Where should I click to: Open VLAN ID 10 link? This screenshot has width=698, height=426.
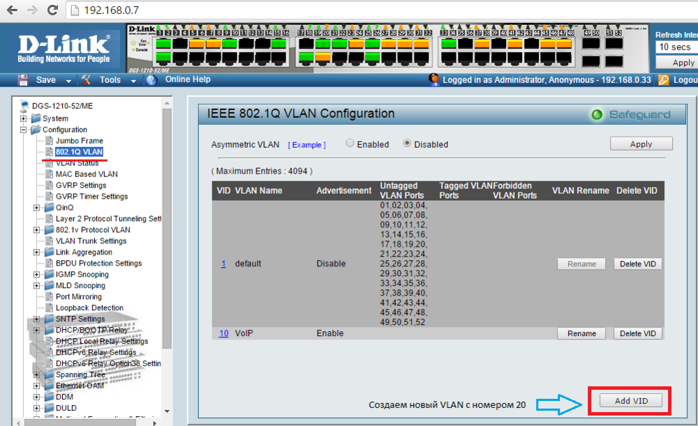click(223, 333)
